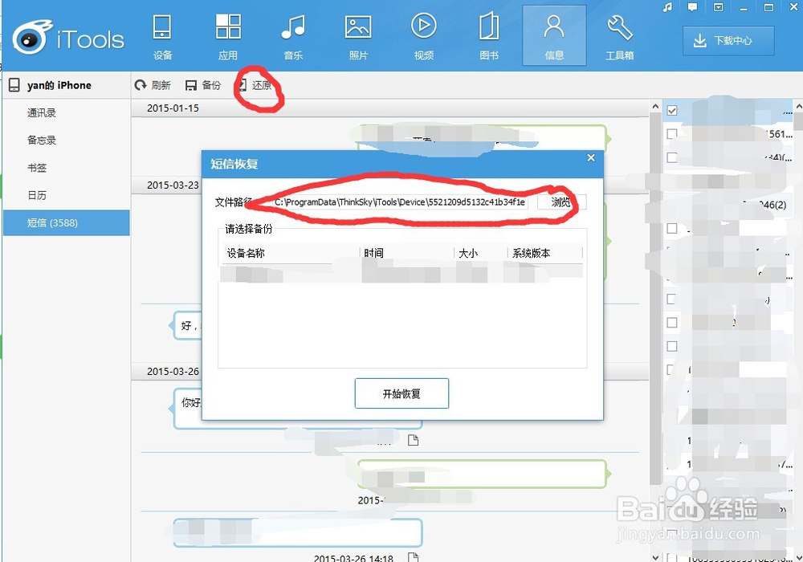Click the 2015-03-23 date header
803x562 pixels.
[173, 185]
